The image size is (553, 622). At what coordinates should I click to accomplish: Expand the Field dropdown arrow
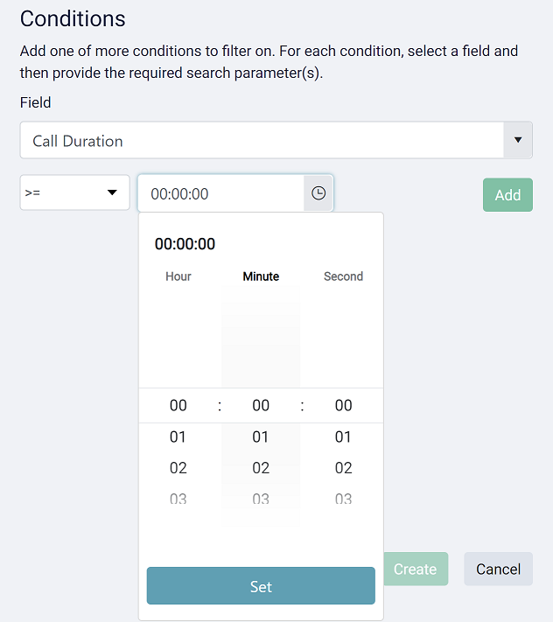[x=518, y=140]
